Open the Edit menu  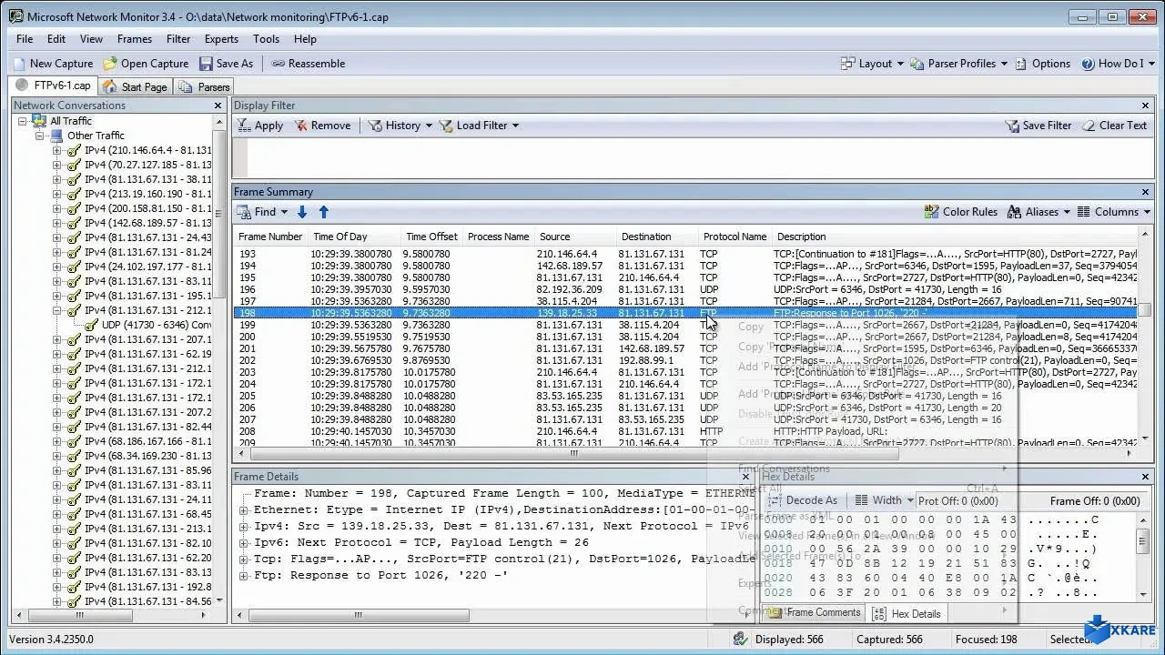56,39
